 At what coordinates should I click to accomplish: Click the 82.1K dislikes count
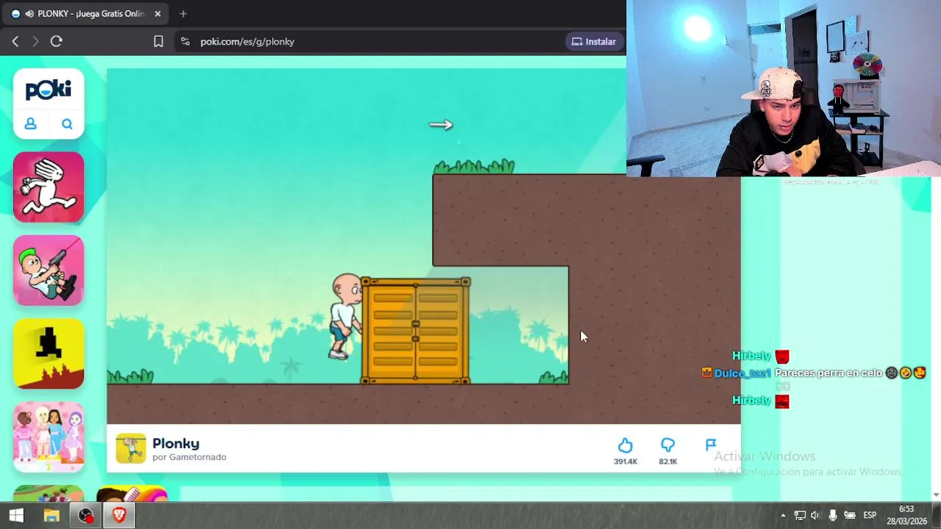[x=668, y=461]
